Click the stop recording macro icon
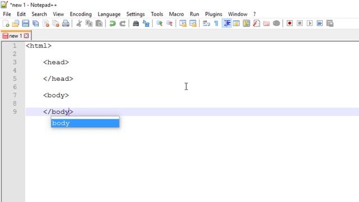Screen dimensions: 359x202 pos(300,24)
